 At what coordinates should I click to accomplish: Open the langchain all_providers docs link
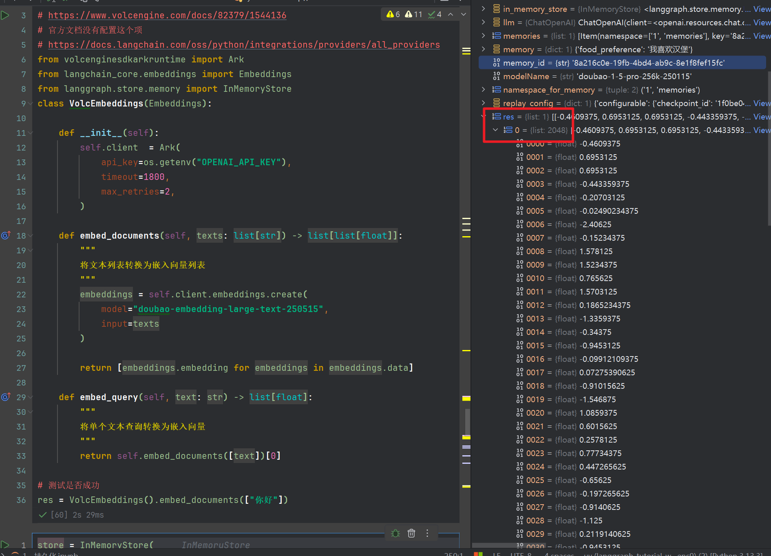(244, 45)
